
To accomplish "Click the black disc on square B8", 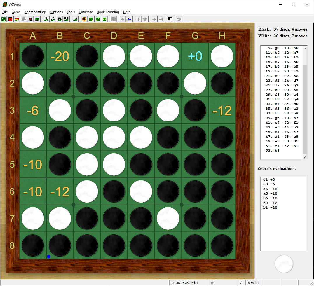I will point(60,245).
